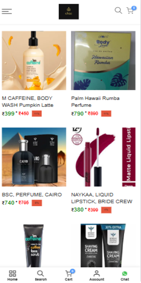Open the hamburger menu icon
The image size is (141, 283).
(x=7, y=11)
